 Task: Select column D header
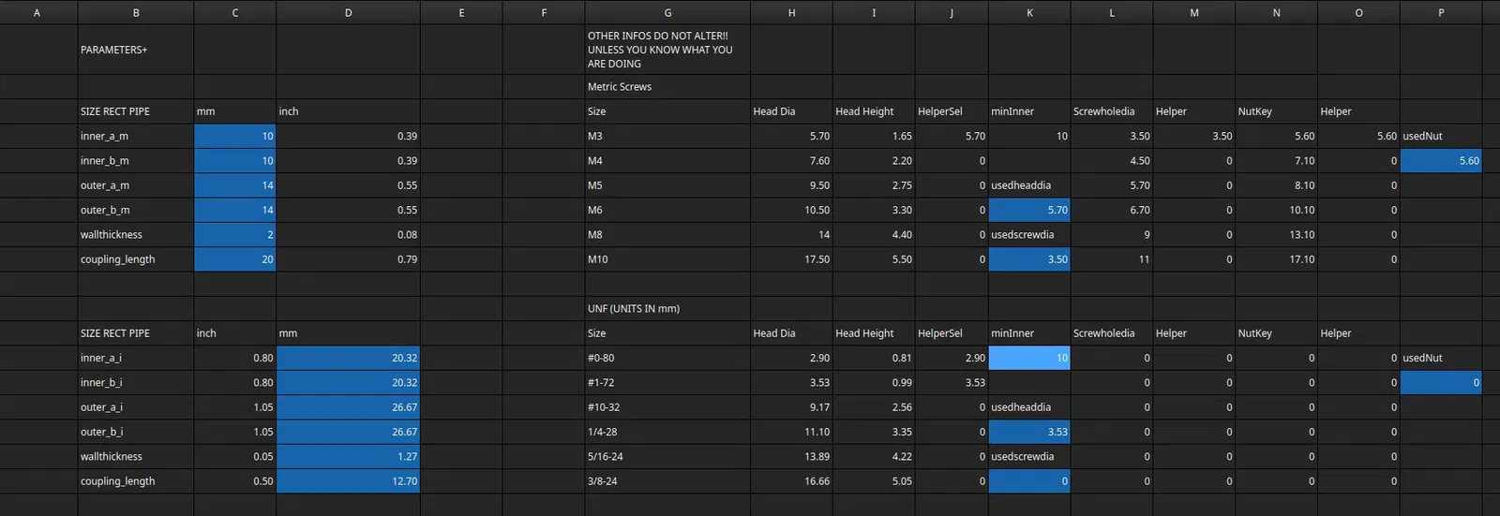[x=348, y=13]
